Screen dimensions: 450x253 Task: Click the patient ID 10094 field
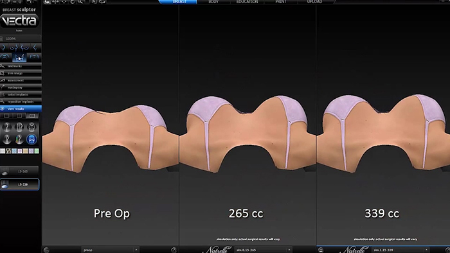click(x=21, y=39)
